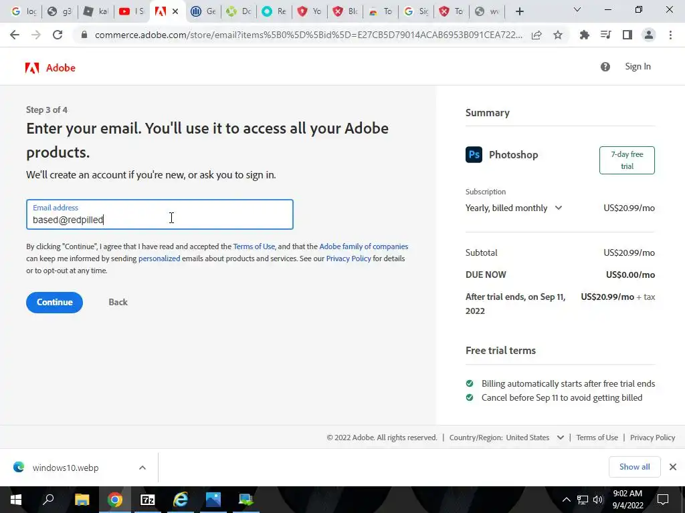Click the network tray icon

583,500
